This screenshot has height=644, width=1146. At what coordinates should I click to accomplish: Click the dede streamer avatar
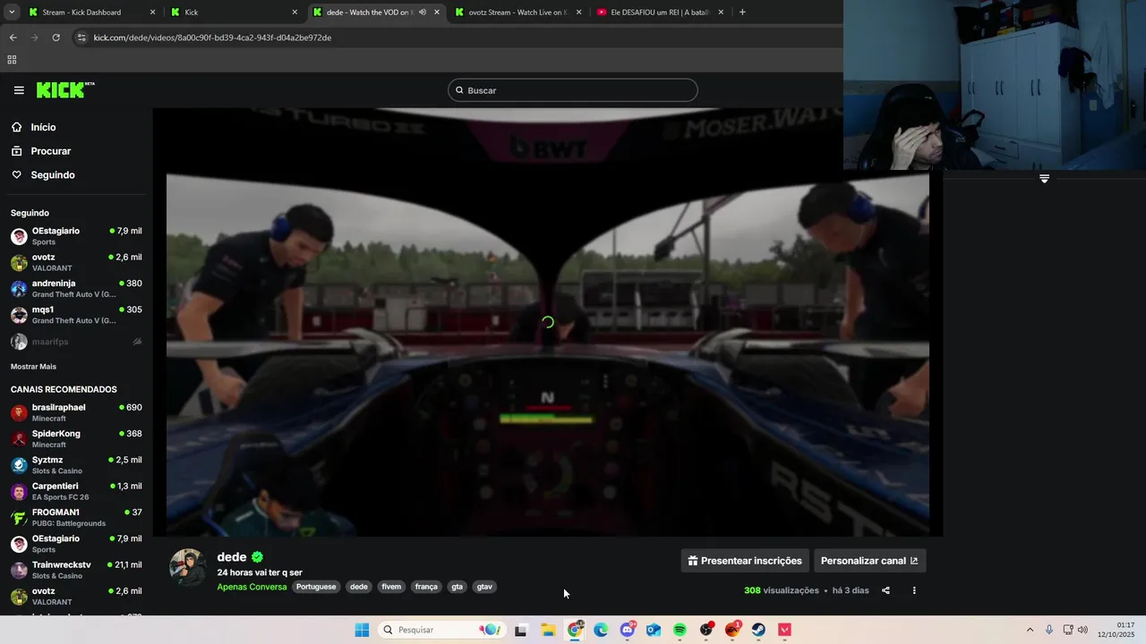[x=188, y=567]
